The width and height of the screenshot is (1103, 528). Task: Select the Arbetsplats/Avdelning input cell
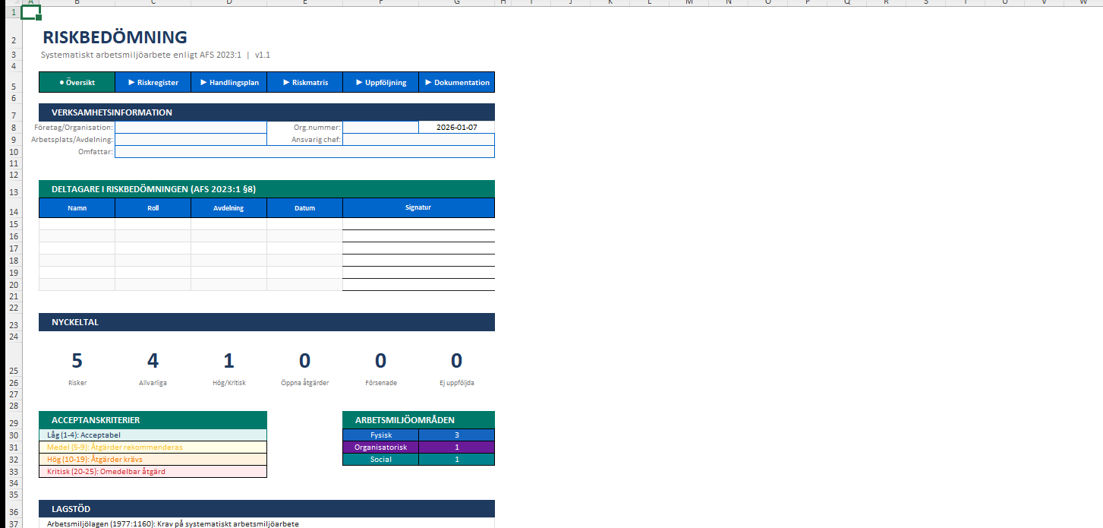tap(191, 140)
